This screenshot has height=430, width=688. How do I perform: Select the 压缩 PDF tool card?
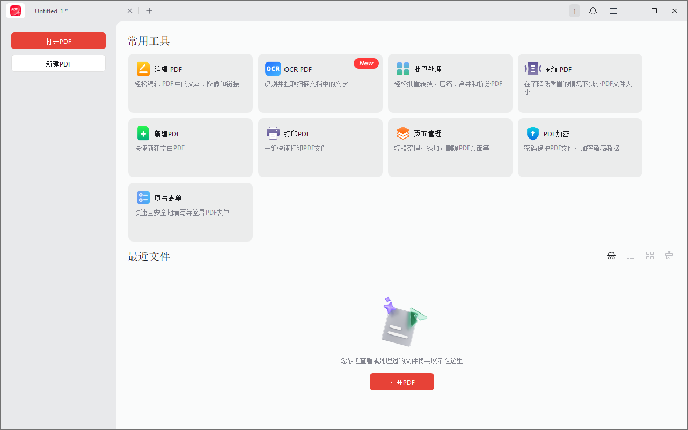pyautogui.click(x=580, y=83)
